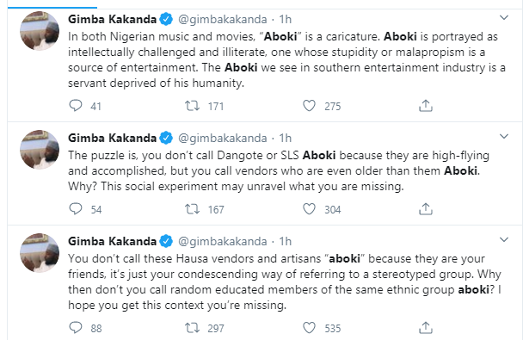Retweet the tweet with 297 retweets

(x=192, y=327)
